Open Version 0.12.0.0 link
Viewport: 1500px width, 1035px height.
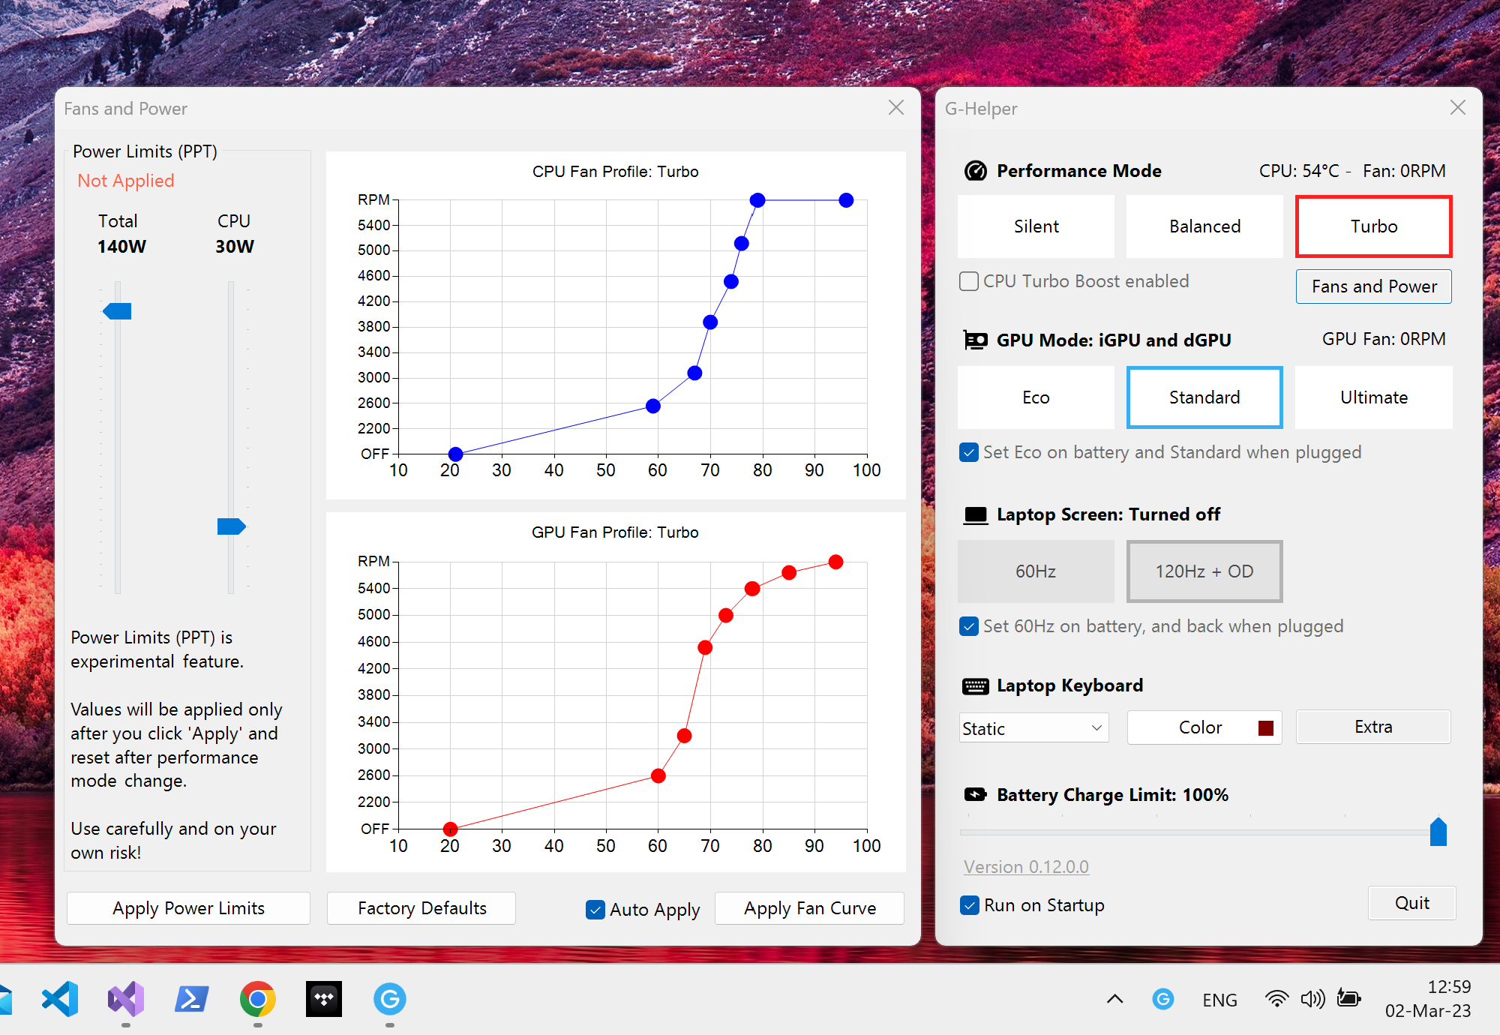pos(1026,867)
